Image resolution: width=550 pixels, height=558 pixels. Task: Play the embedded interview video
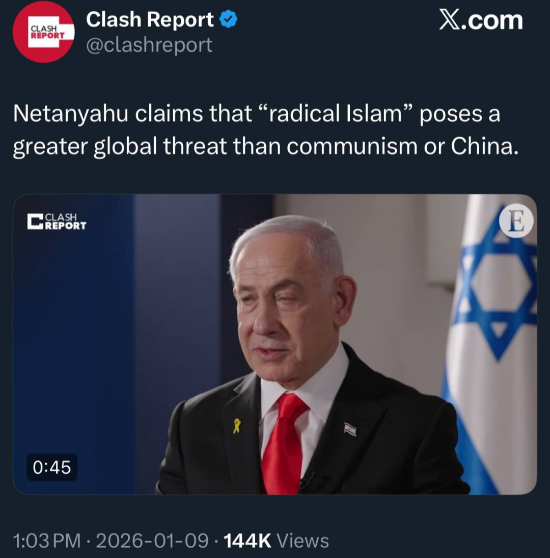(x=274, y=344)
